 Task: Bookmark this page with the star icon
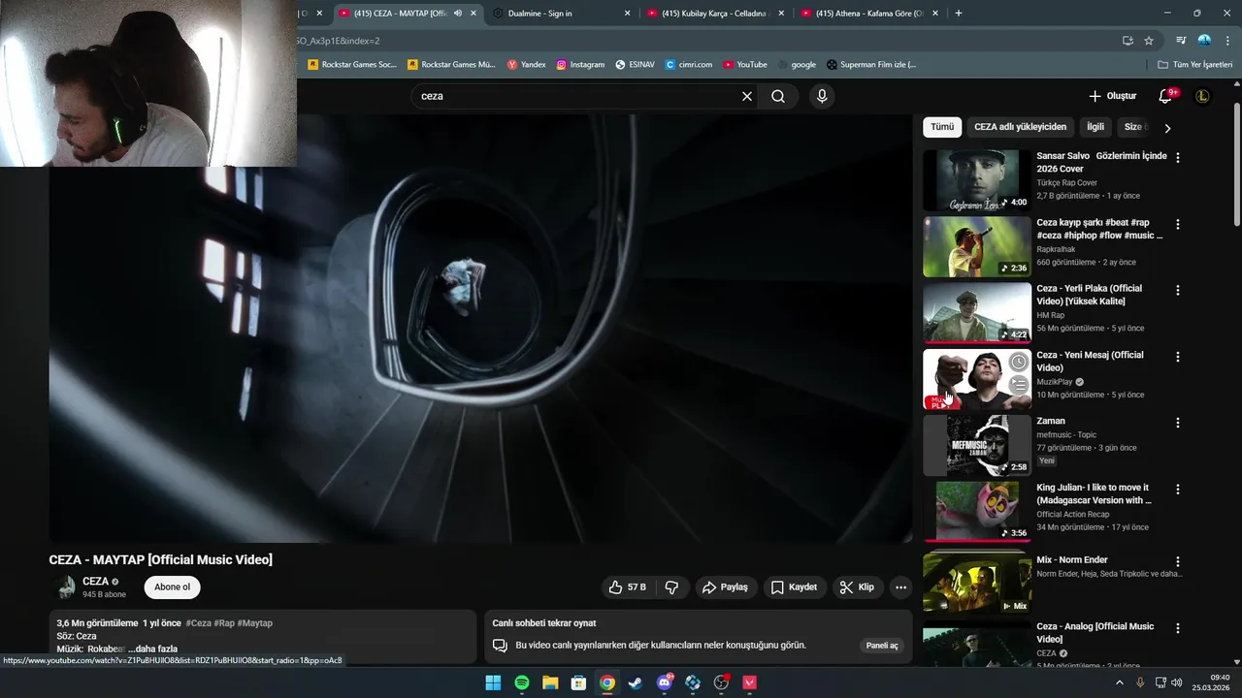click(x=1149, y=41)
